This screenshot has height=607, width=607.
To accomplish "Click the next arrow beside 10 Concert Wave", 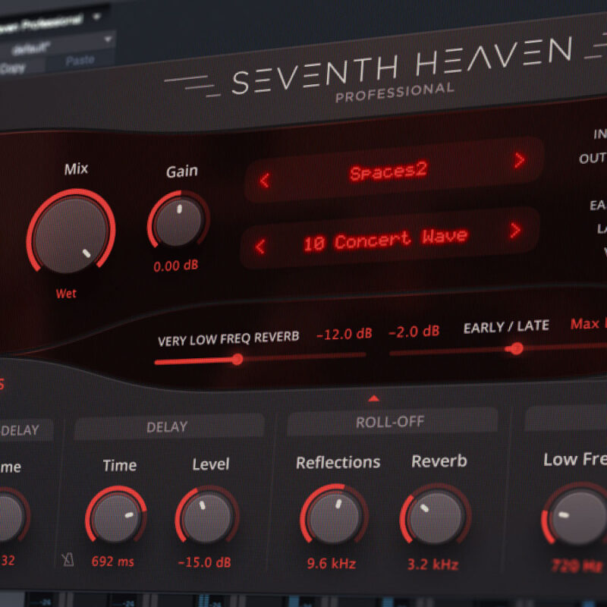I will tap(515, 231).
